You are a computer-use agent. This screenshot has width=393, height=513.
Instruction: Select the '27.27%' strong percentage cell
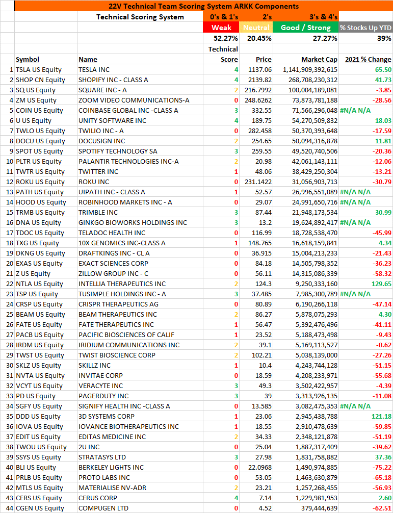(x=306, y=38)
